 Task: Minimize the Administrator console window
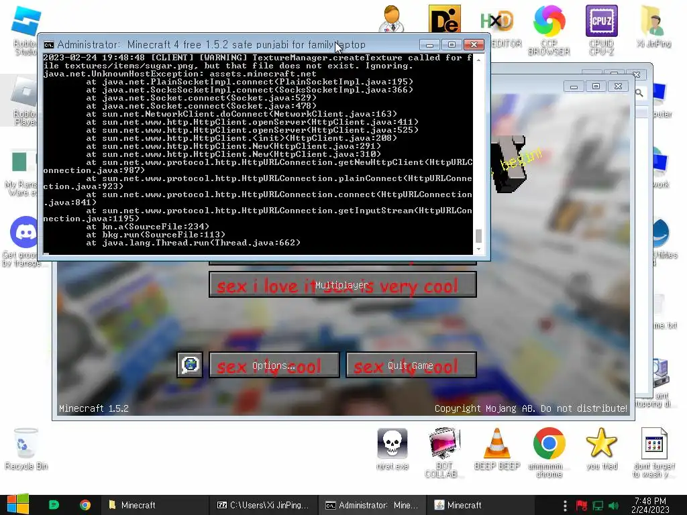point(429,45)
